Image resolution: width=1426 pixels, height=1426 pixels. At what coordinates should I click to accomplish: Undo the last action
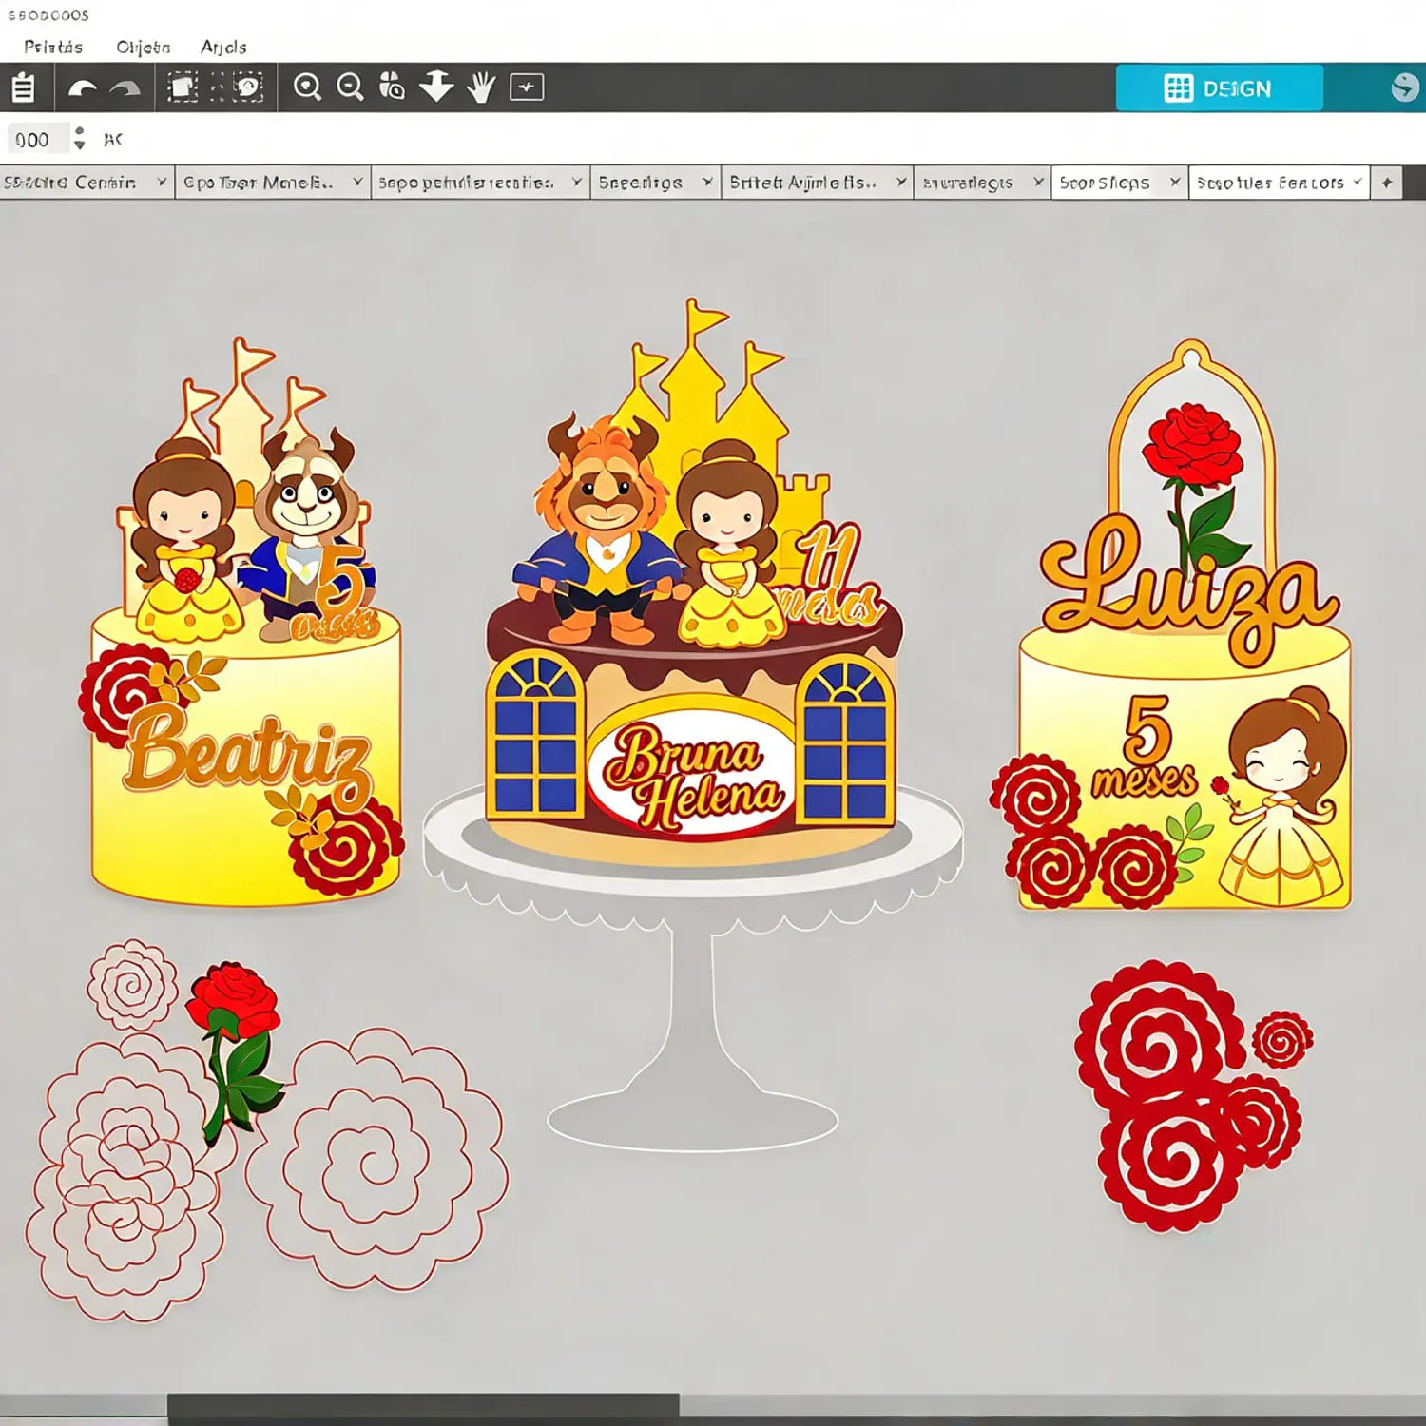(x=83, y=88)
